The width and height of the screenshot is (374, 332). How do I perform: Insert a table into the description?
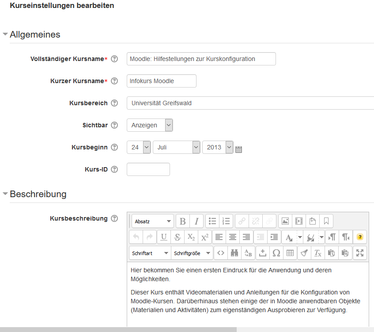[290, 253]
